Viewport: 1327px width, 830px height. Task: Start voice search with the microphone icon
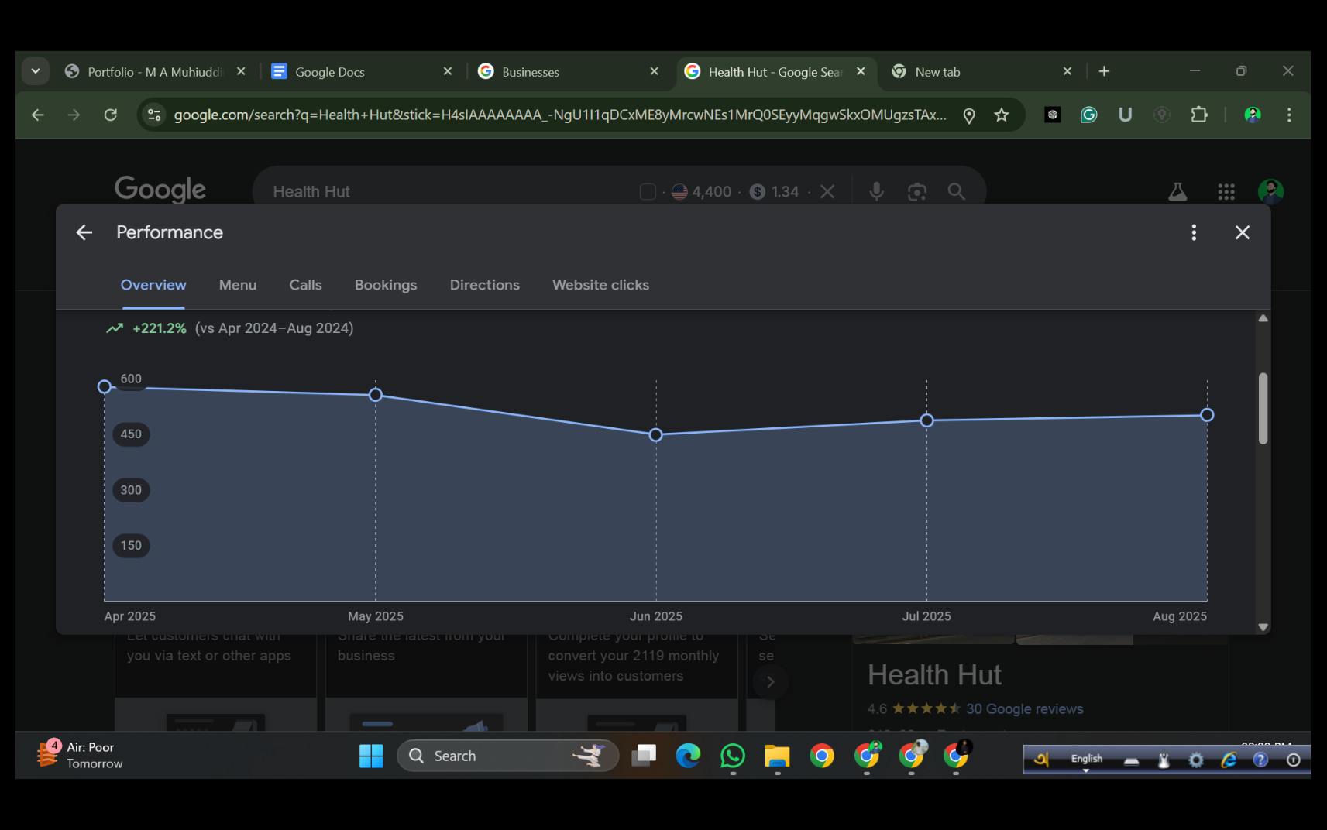pyautogui.click(x=876, y=191)
